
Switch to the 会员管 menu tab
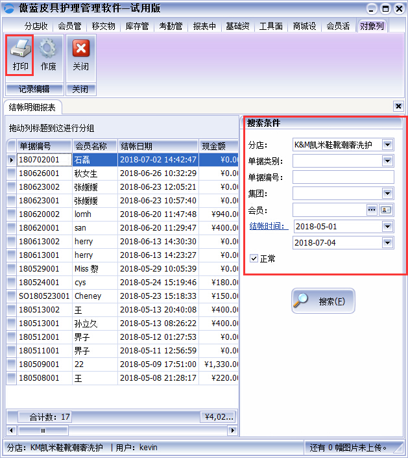69,26
